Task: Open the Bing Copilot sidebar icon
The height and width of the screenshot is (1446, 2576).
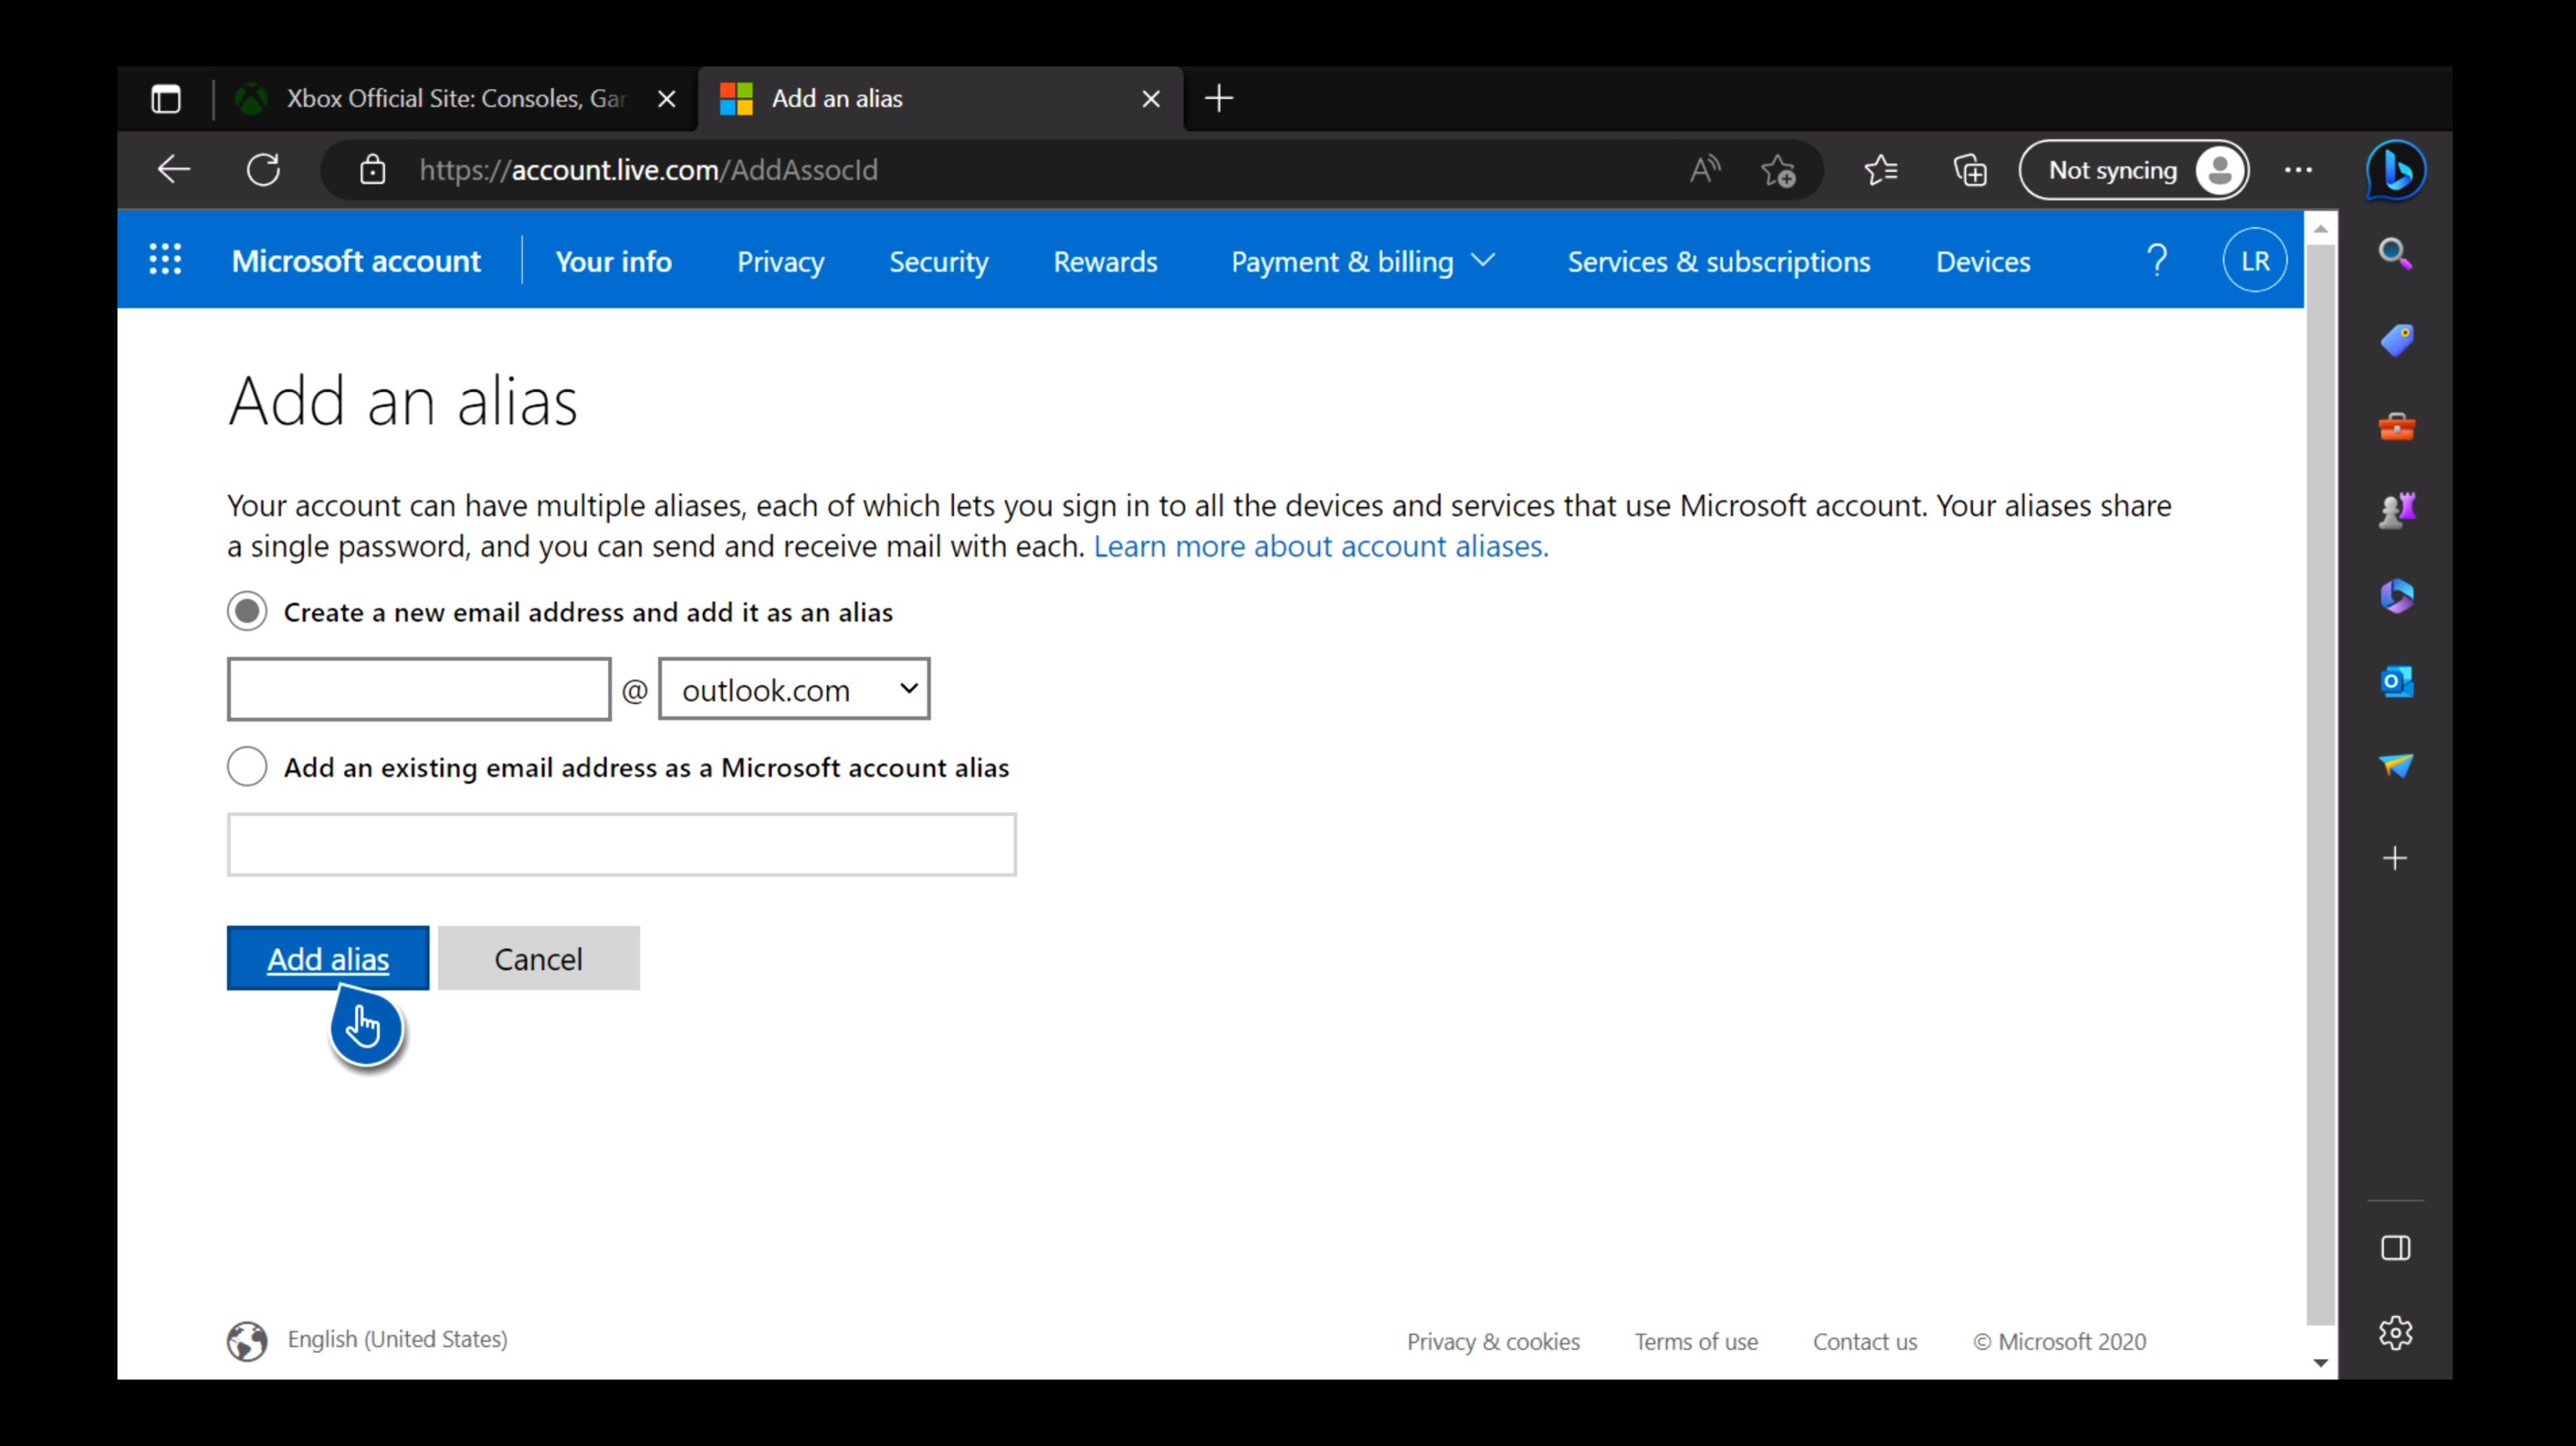Action: click(2395, 171)
